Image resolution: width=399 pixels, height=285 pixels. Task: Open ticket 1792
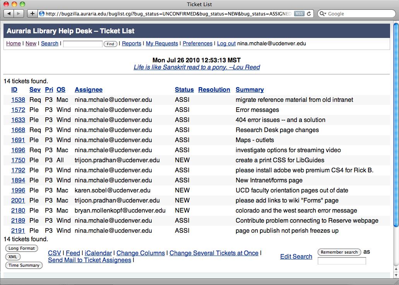(18, 170)
